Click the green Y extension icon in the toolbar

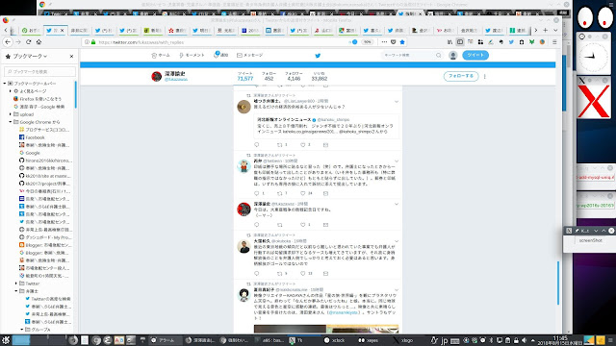[531, 42]
